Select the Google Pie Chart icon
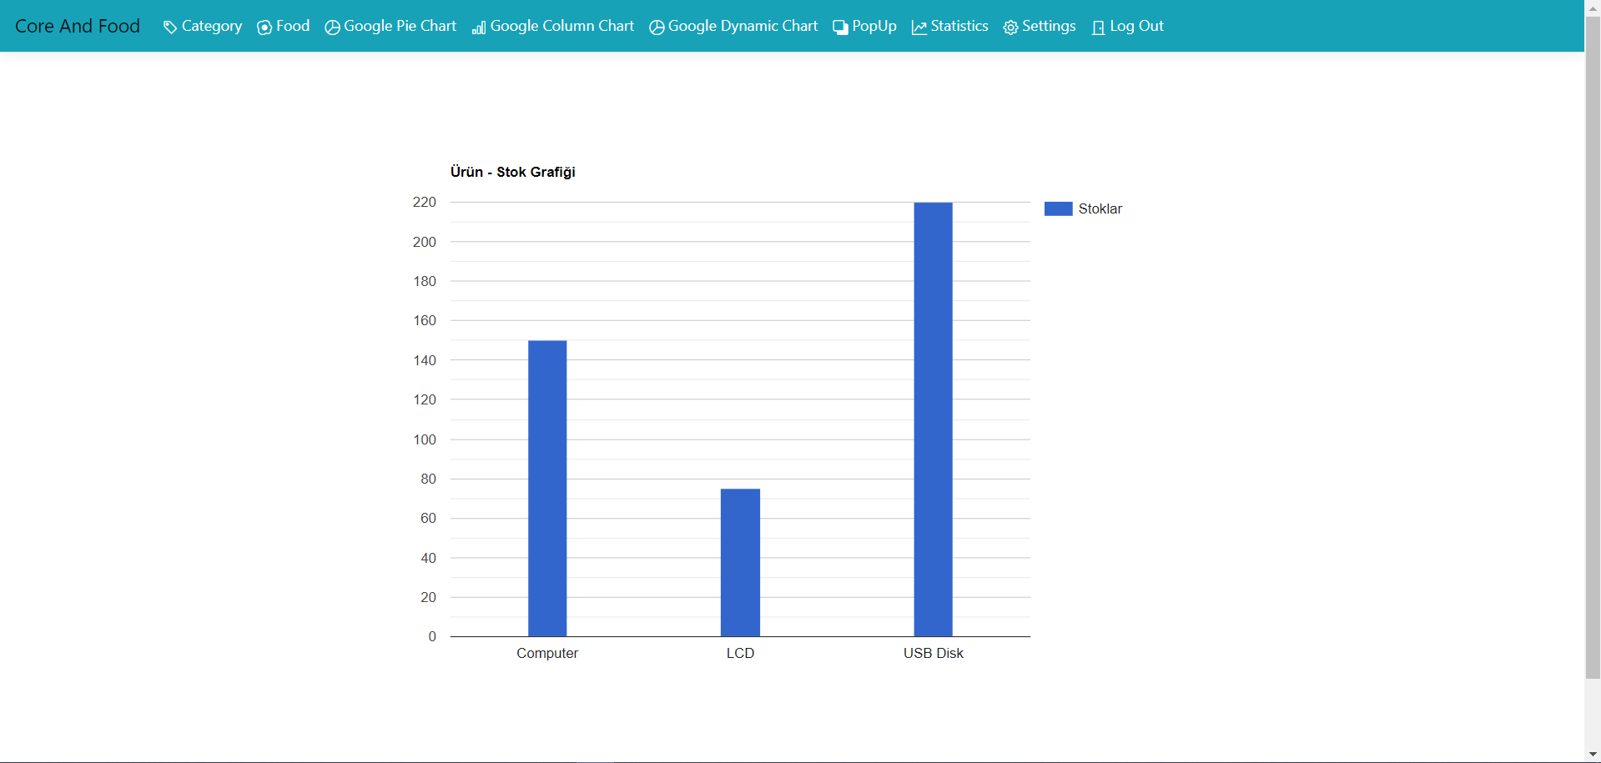 332,26
